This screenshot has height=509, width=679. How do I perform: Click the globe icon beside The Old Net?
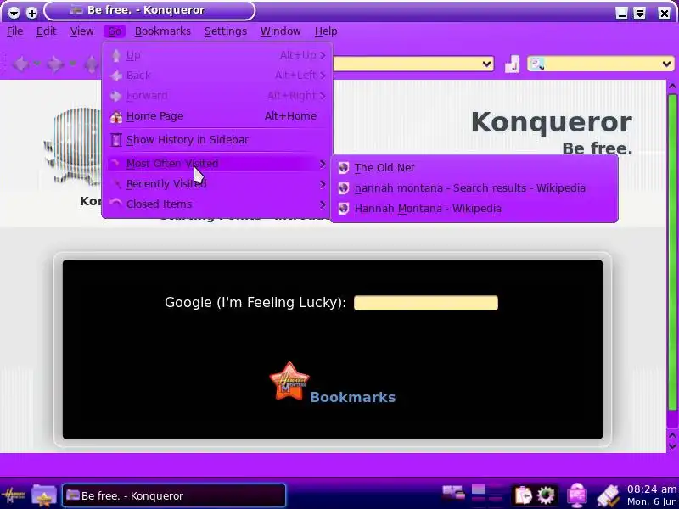(344, 168)
